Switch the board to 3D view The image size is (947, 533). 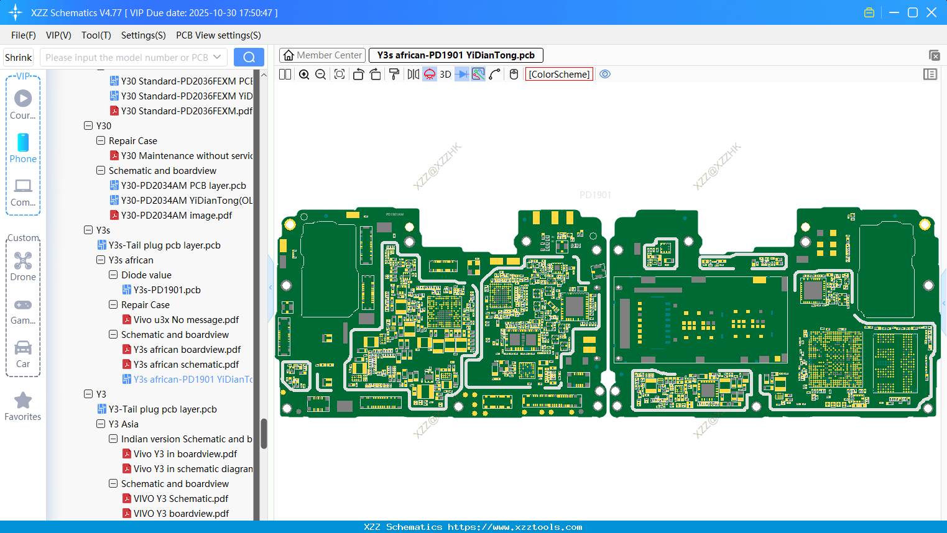click(x=445, y=74)
